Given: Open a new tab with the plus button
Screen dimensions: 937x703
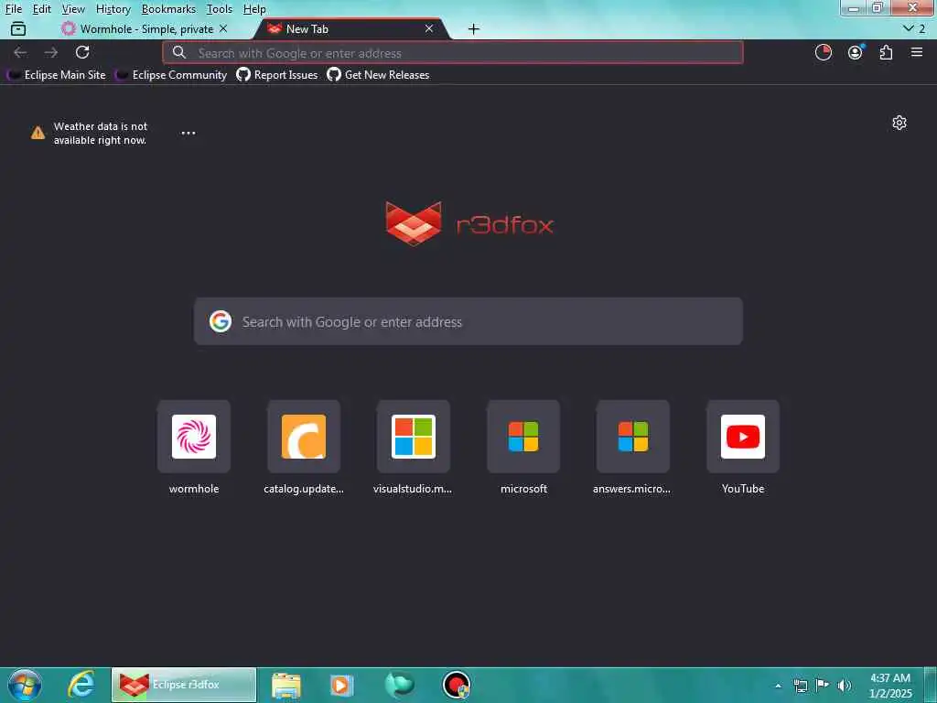Looking at the screenshot, I should coord(474,28).
